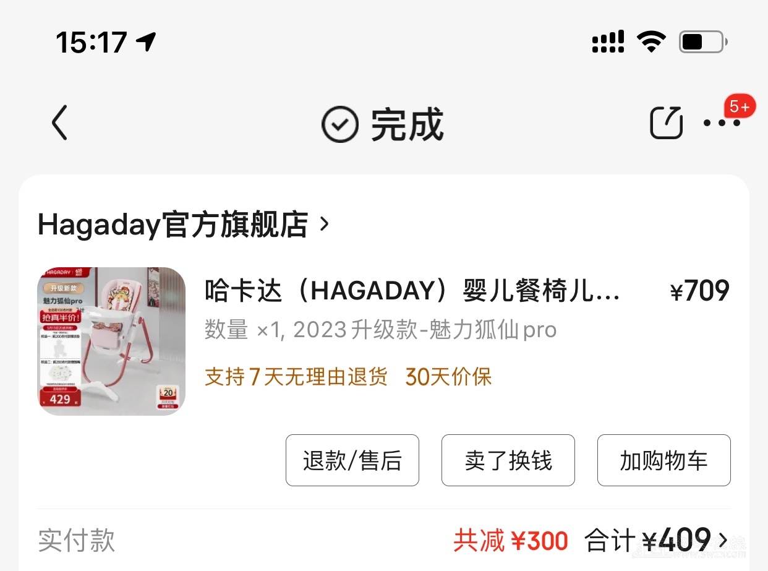Tap the 完成 order status title
Screen dimensions: 768x571
point(407,124)
